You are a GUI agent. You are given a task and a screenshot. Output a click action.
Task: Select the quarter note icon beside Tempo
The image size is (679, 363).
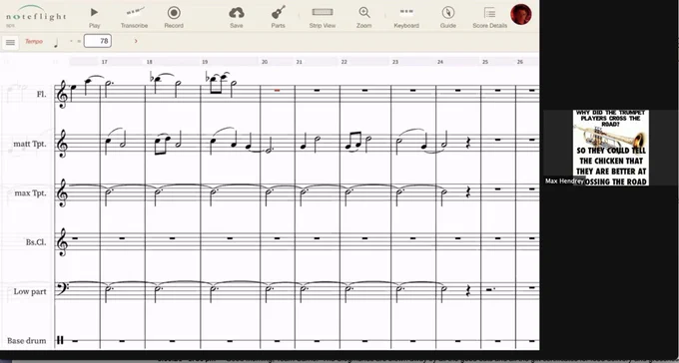tap(56, 43)
